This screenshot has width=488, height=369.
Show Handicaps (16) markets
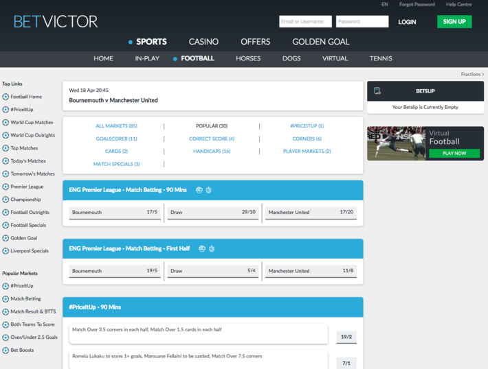click(212, 152)
